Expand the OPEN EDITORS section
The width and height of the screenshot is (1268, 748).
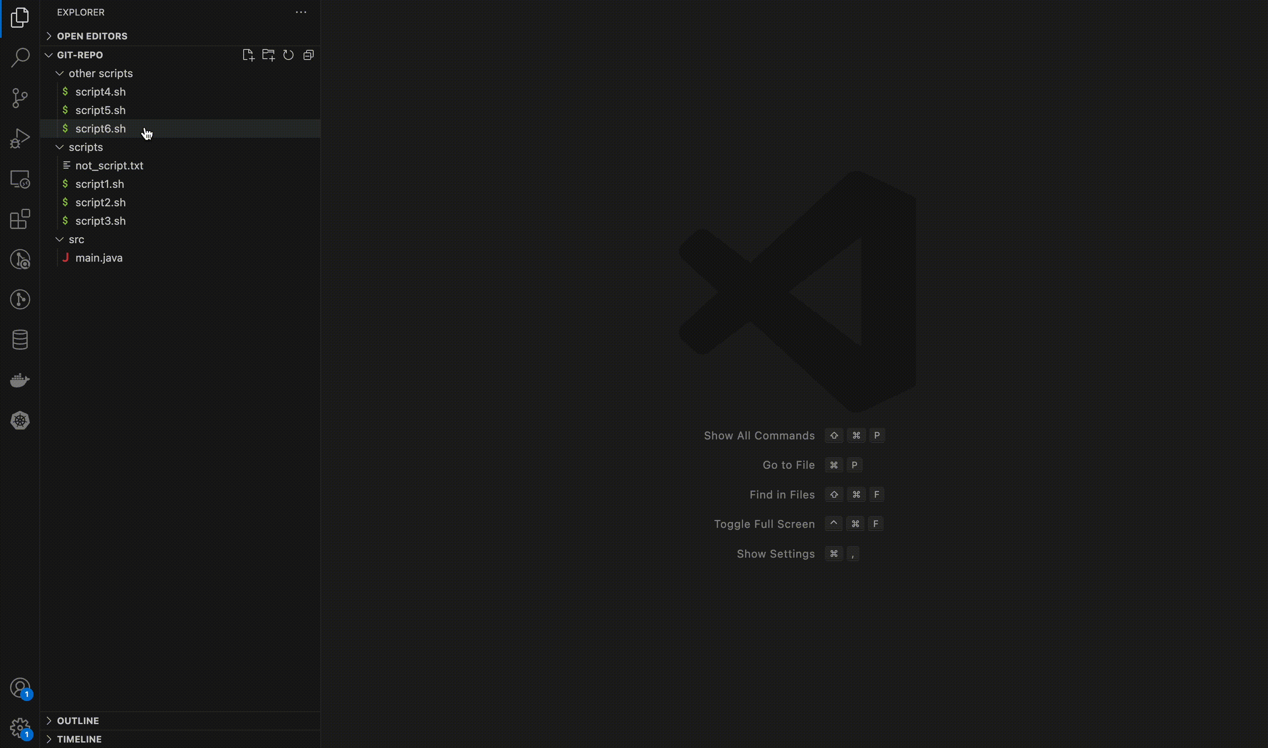(x=92, y=36)
